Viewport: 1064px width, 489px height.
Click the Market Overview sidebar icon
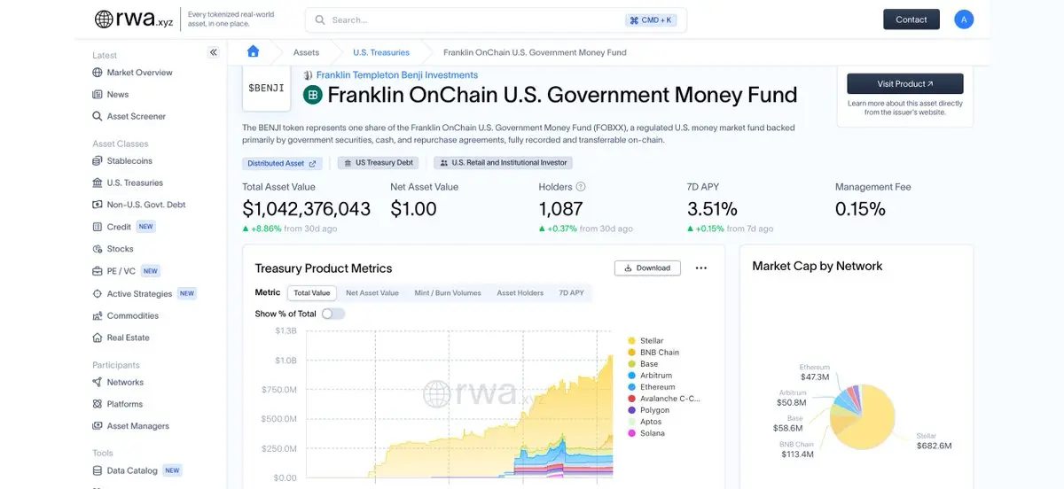coord(98,73)
